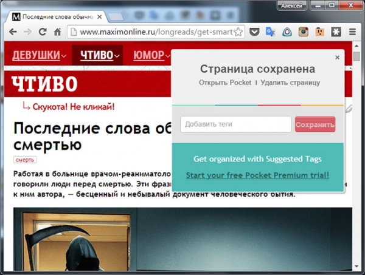Click the 'смерть' tag label under headline
This screenshot has width=365, height=275.
click(24, 160)
